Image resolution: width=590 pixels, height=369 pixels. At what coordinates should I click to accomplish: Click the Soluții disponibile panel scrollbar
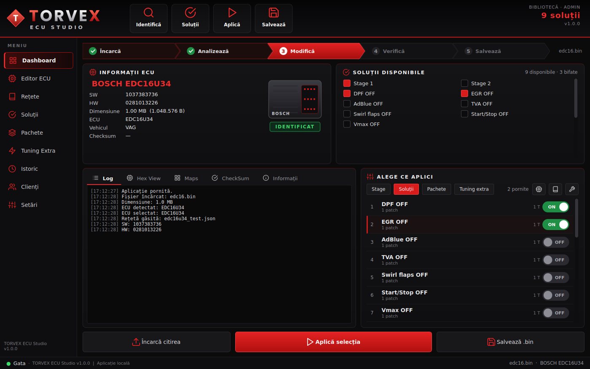coord(576,98)
